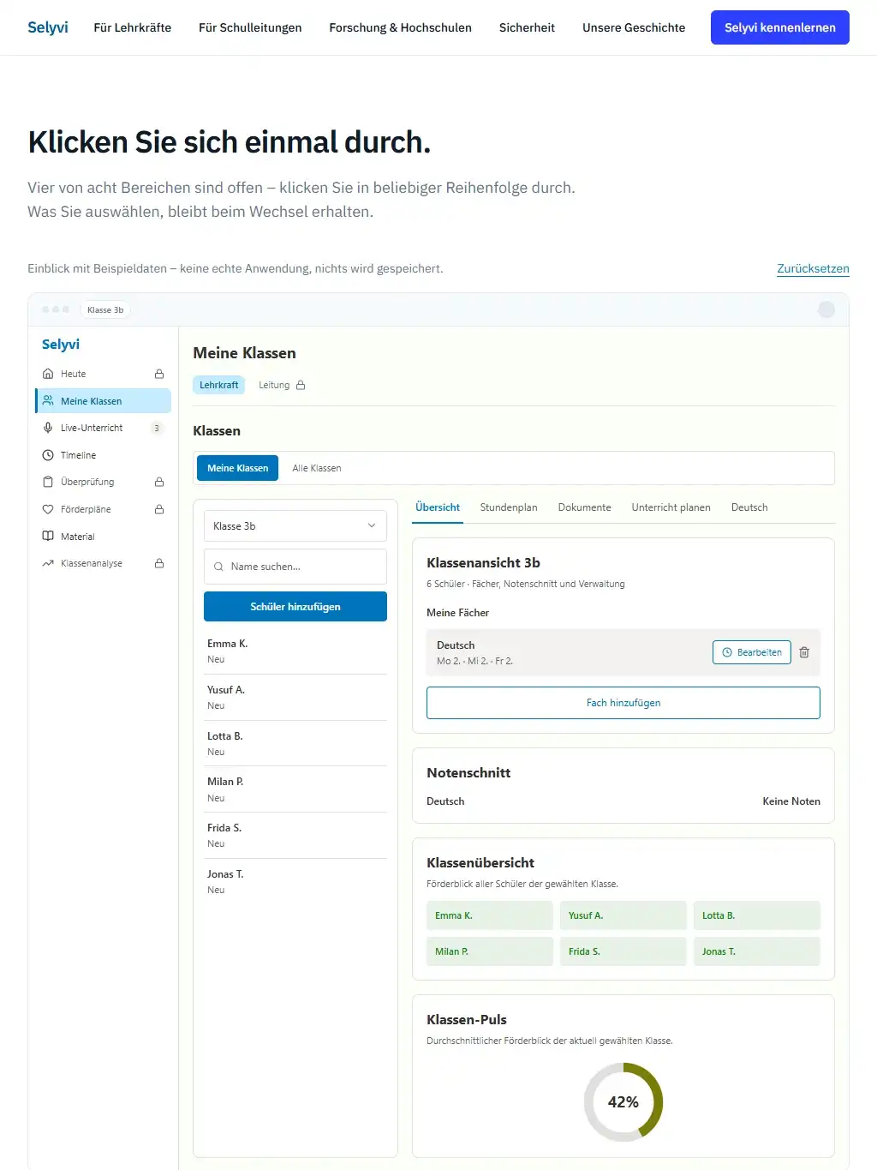The width and height of the screenshot is (877, 1170).
Task: Click the Klassenanalyse trend icon
Action: click(48, 563)
